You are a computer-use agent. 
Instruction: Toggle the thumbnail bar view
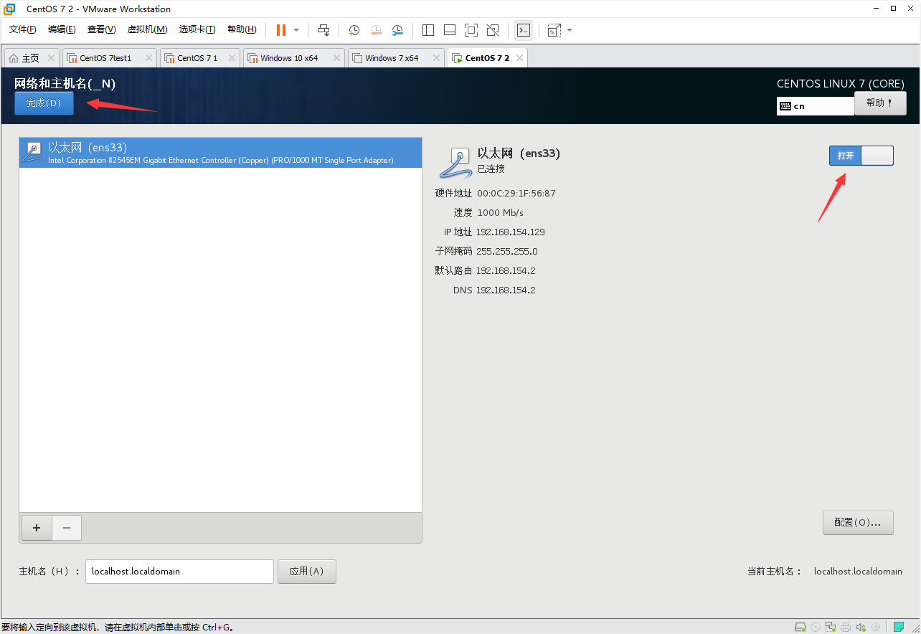pyautogui.click(x=450, y=30)
